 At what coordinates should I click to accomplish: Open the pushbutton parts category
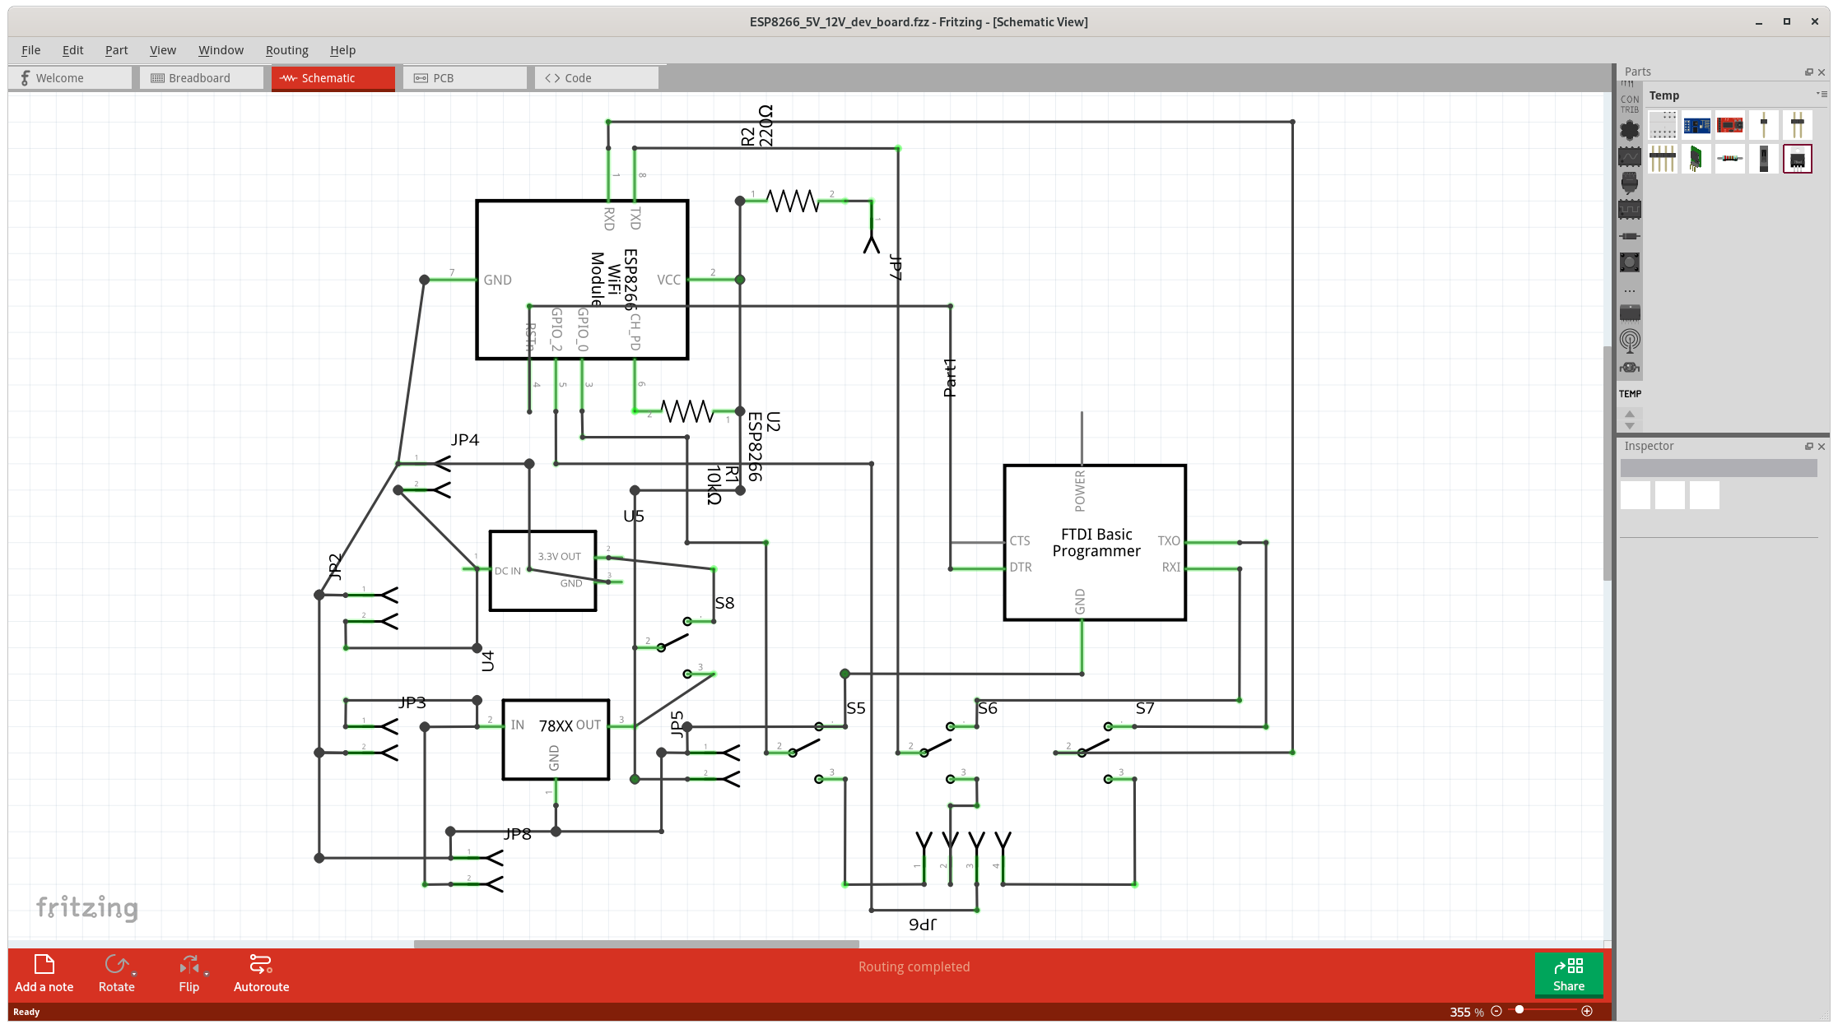[1629, 262]
